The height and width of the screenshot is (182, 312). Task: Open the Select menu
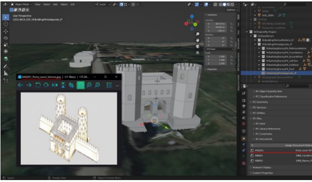click(x=46, y=4)
